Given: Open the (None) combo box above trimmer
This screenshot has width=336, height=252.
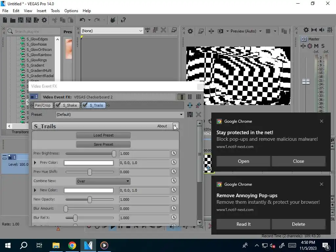Looking at the screenshot, I should pos(112,31).
